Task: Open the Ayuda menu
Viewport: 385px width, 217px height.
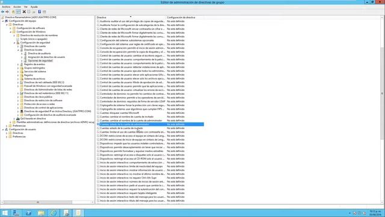Action: [34, 7]
